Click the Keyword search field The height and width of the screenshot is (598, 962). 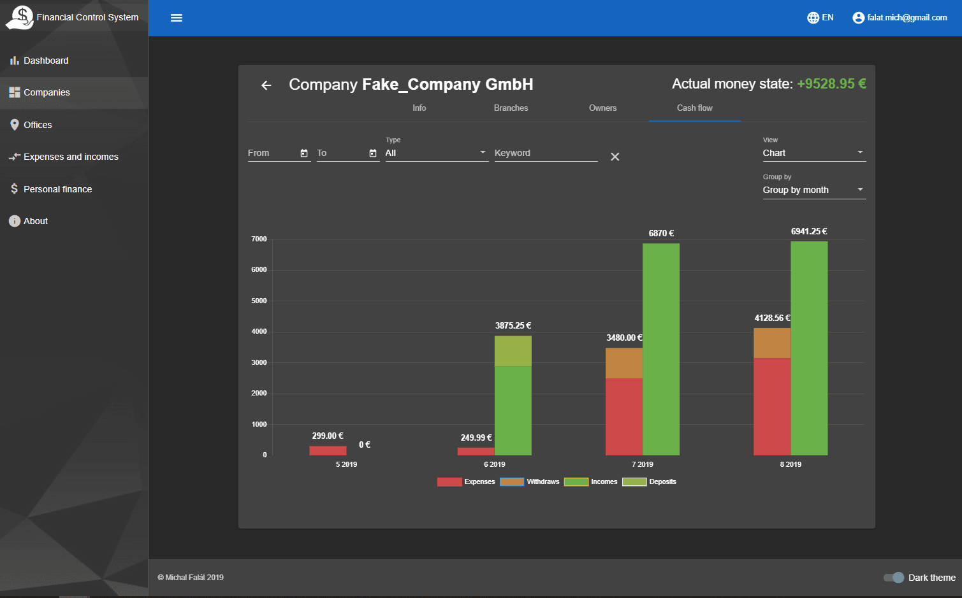(546, 153)
